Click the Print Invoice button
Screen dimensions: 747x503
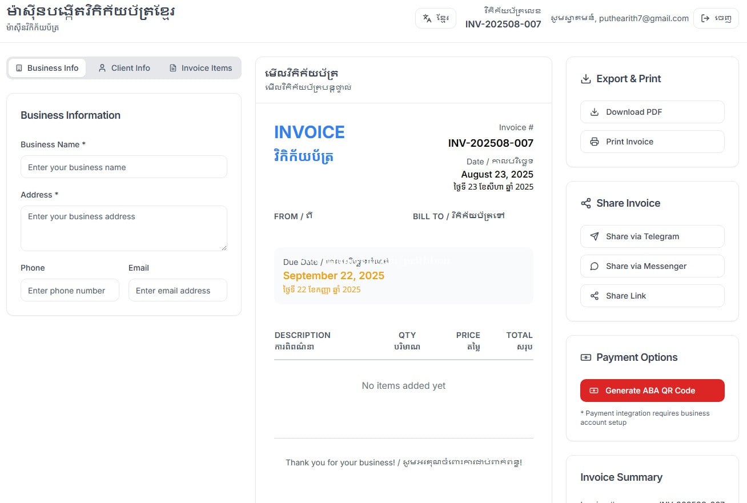coord(652,142)
